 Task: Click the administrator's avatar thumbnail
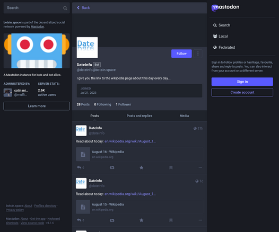8,93
